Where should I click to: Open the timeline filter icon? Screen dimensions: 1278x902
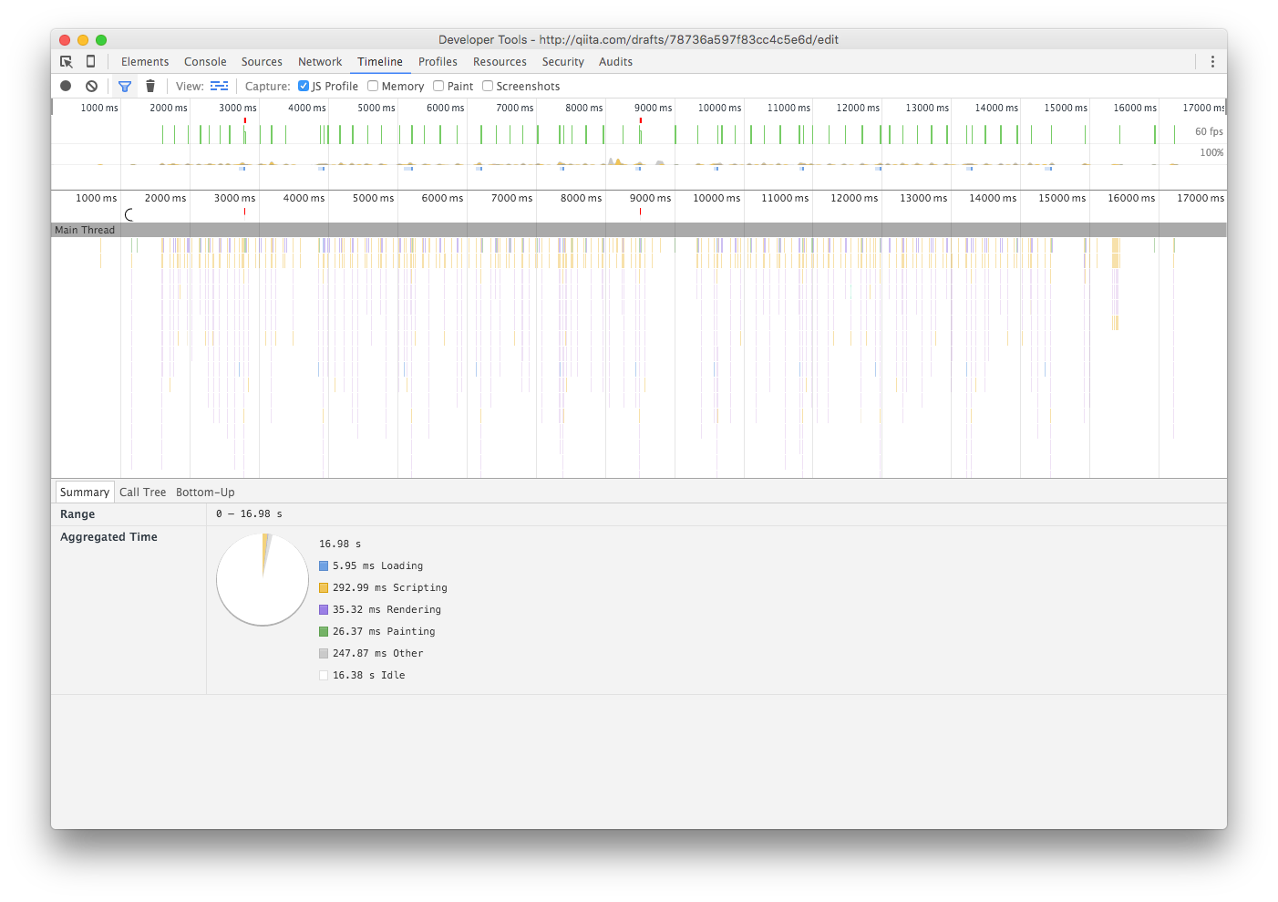(125, 85)
